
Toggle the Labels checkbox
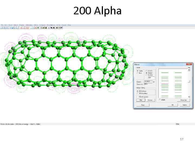coord(160,100)
